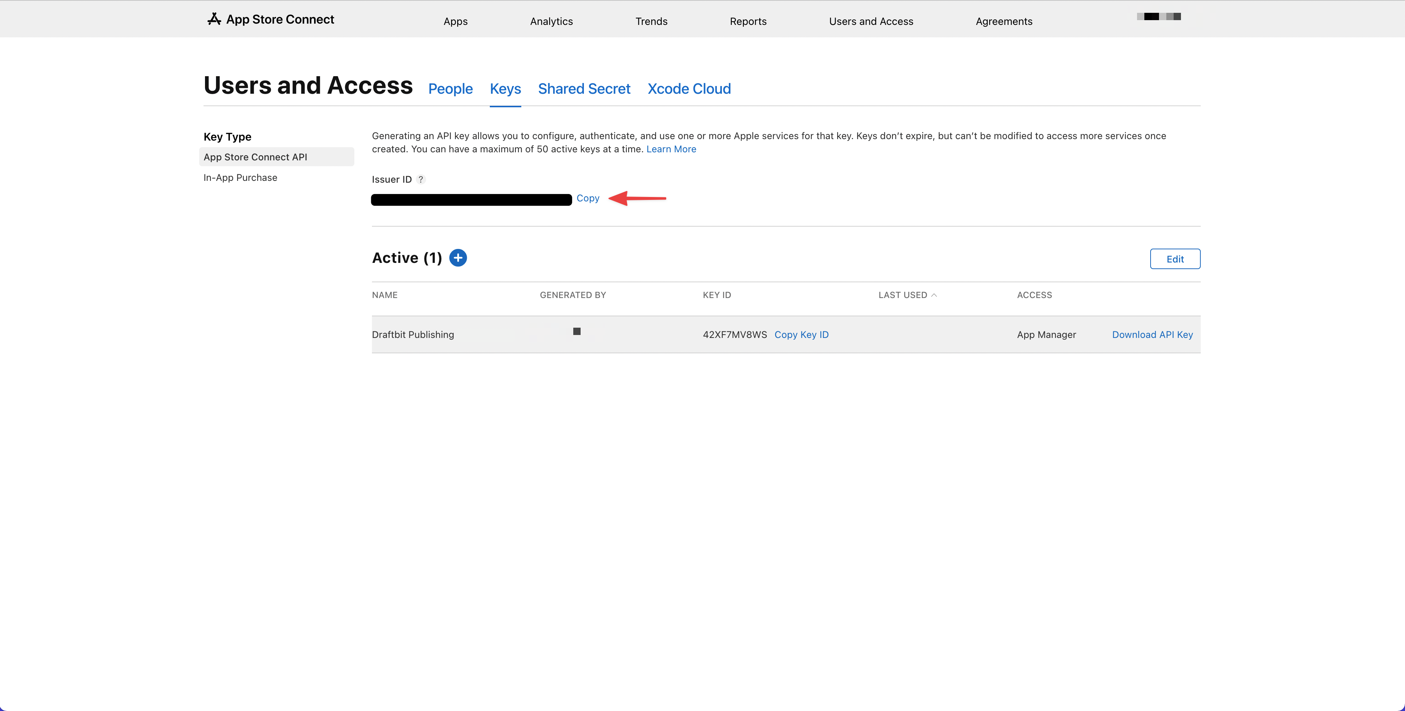Viewport: 1405px width, 711px height.
Task: Open the account menu at top right
Action: 1159,16
